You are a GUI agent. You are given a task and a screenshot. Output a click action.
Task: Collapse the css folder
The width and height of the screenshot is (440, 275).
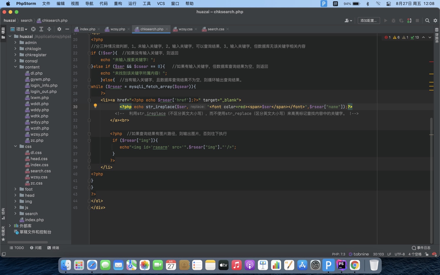pyautogui.click(x=15, y=146)
